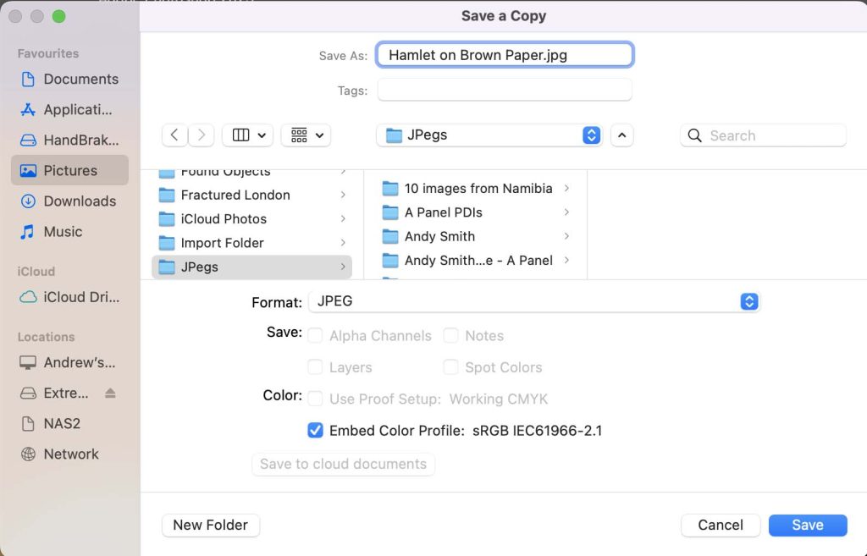This screenshot has height=556, width=867.
Task: Select Network under Locations
Action: [x=69, y=454]
